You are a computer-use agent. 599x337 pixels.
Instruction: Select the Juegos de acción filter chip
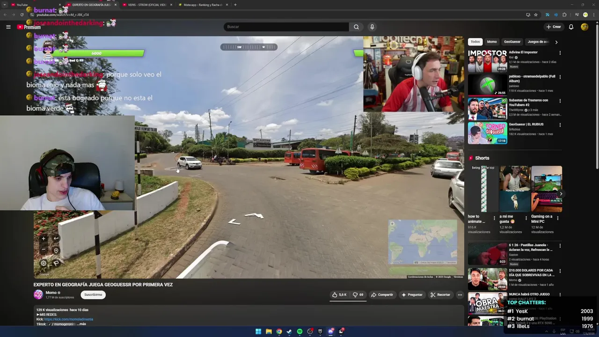coord(538,42)
